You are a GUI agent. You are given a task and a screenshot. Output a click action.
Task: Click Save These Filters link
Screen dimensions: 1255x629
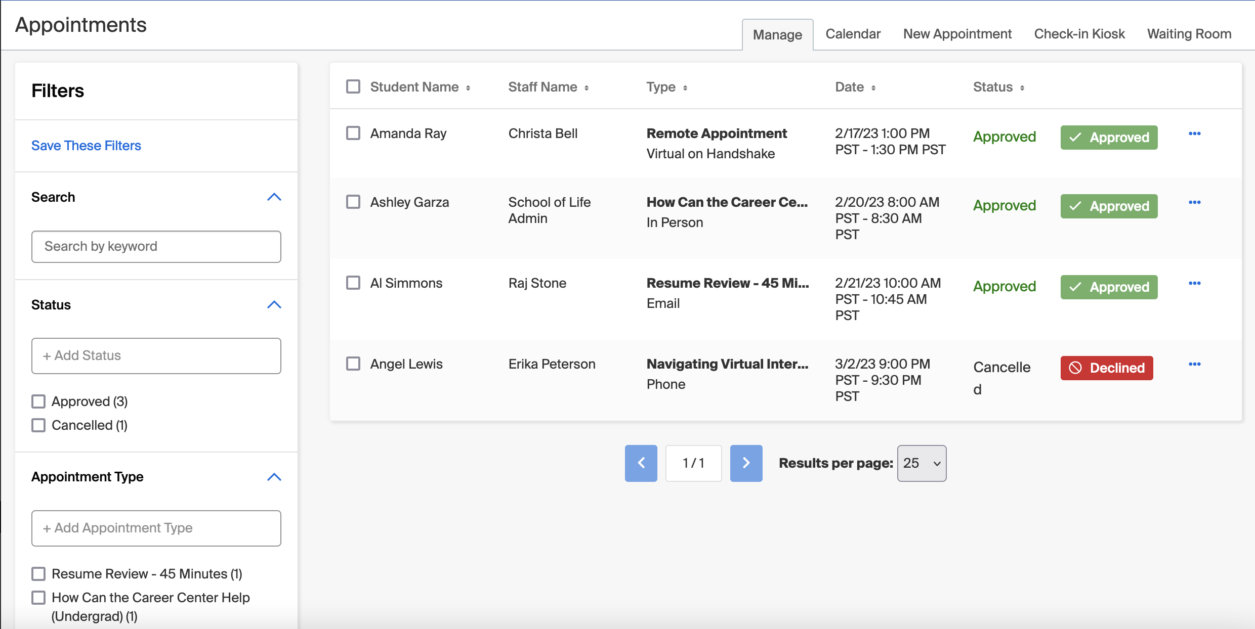(x=86, y=146)
